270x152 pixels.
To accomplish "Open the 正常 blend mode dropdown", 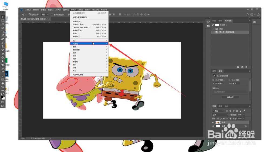I will pos(220,115).
